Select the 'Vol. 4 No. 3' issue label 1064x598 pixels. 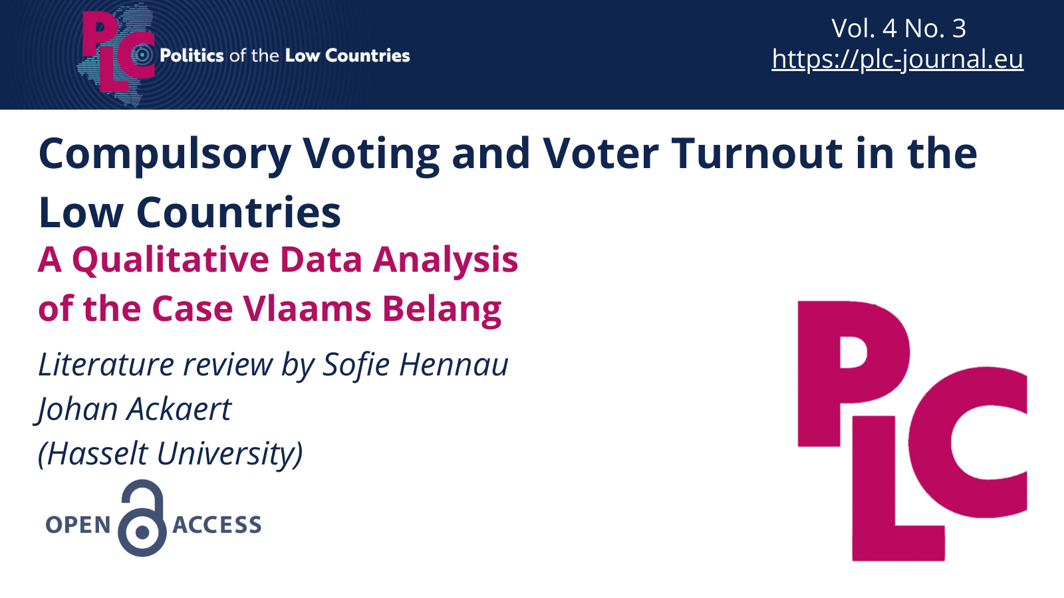(x=898, y=28)
